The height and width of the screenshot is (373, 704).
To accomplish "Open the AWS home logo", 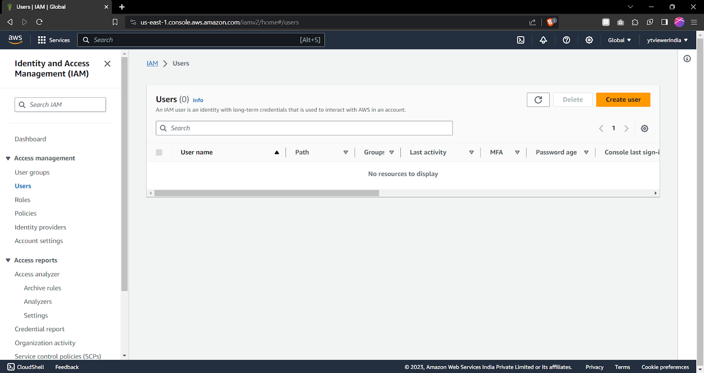I will click(x=15, y=40).
